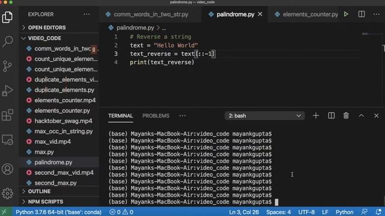The image size is (385, 216).
Task: Open Manage settings gear menu
Action: pyautogui.click(x=7, y=193)
